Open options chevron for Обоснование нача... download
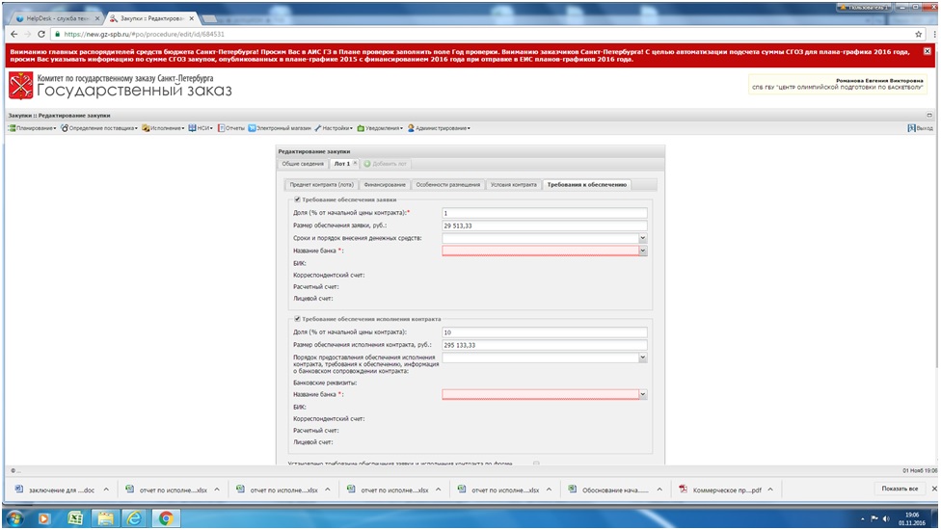The width and height of the screenshot is (941, 530). pyautogui.click(x=659, y=490)
